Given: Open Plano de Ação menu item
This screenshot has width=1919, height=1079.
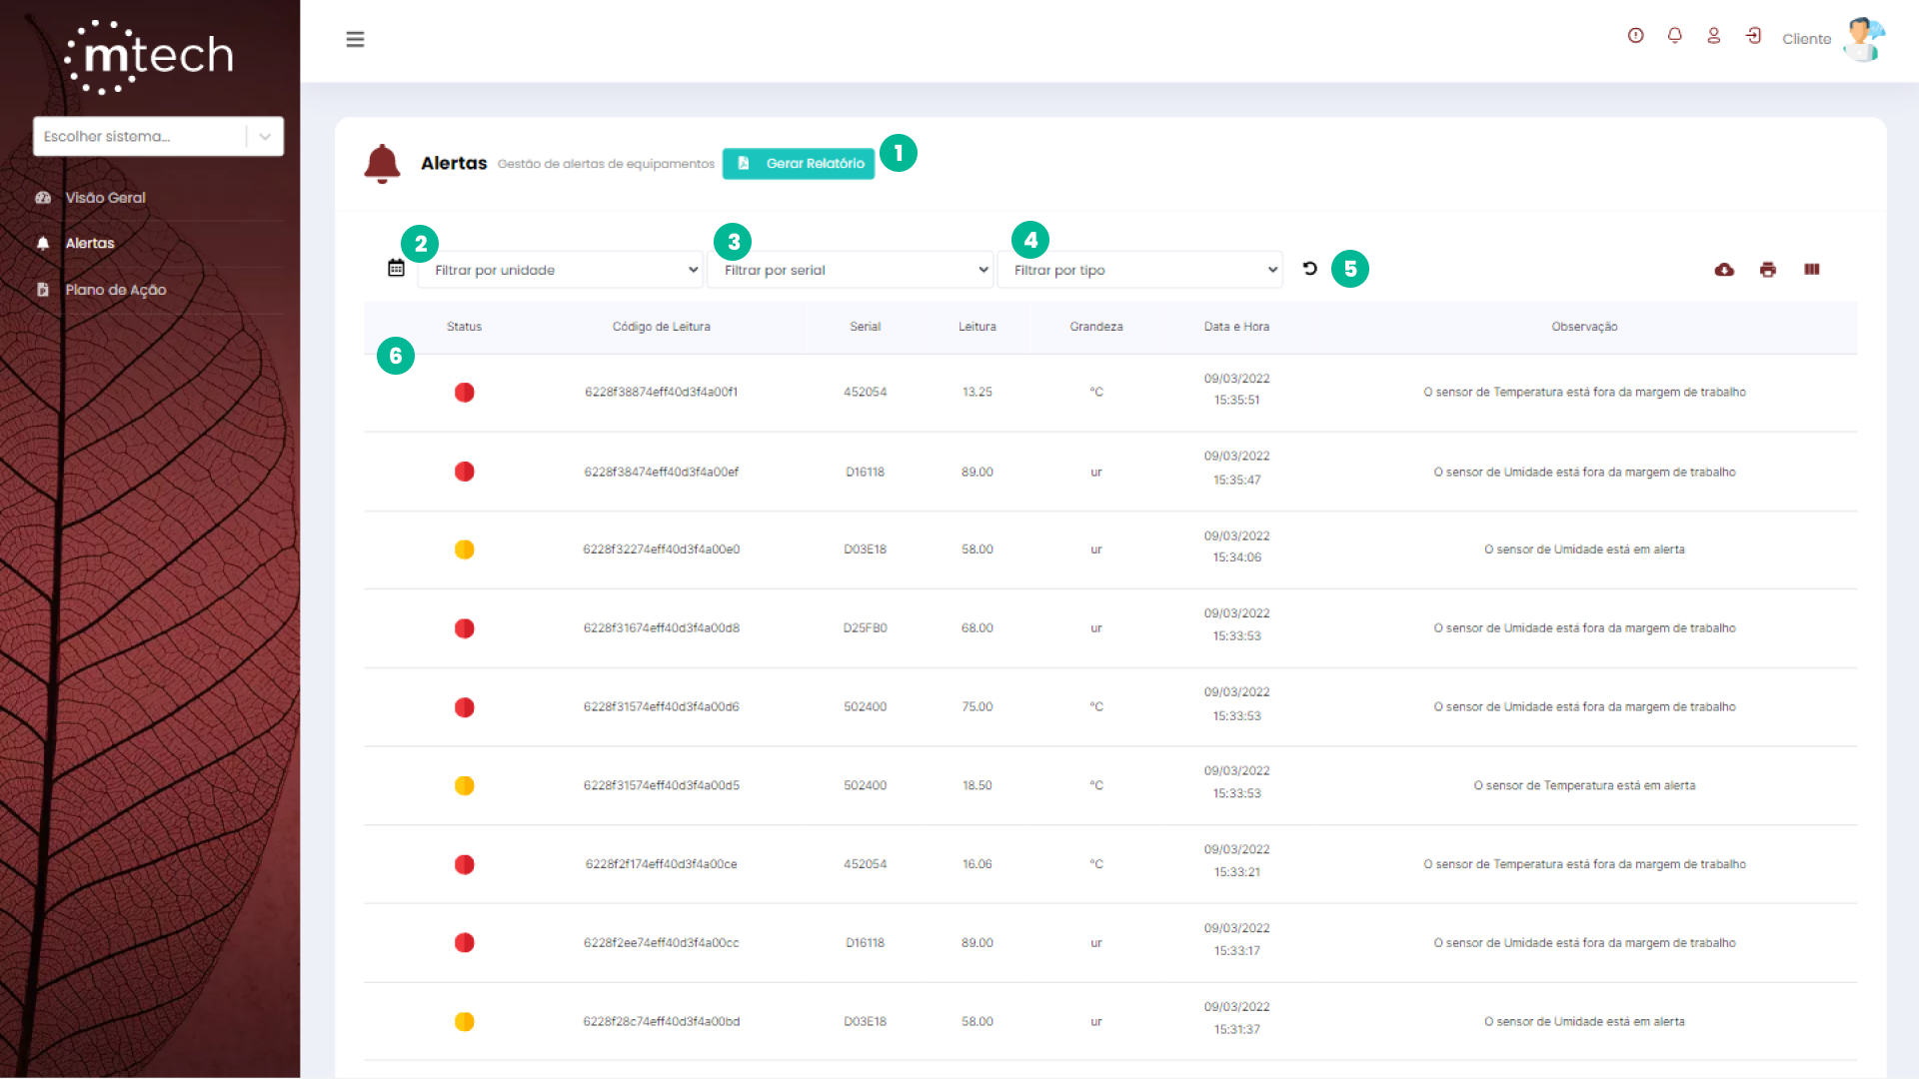Looking at the screenshot, I should pos(115,290).
